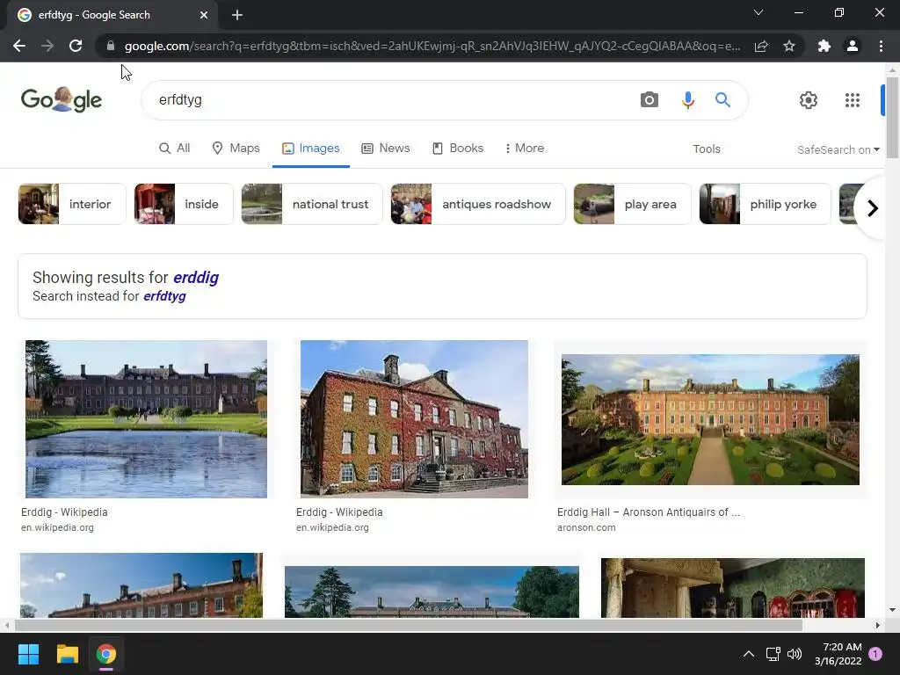Screen dimensions: 900x675
Task: Switch to the News tab
Action: pyautogui.click(x=386, y=148)
